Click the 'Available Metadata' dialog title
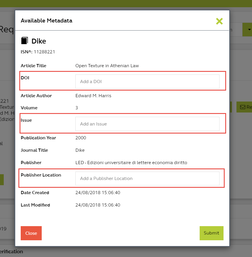 pos(46,21)
